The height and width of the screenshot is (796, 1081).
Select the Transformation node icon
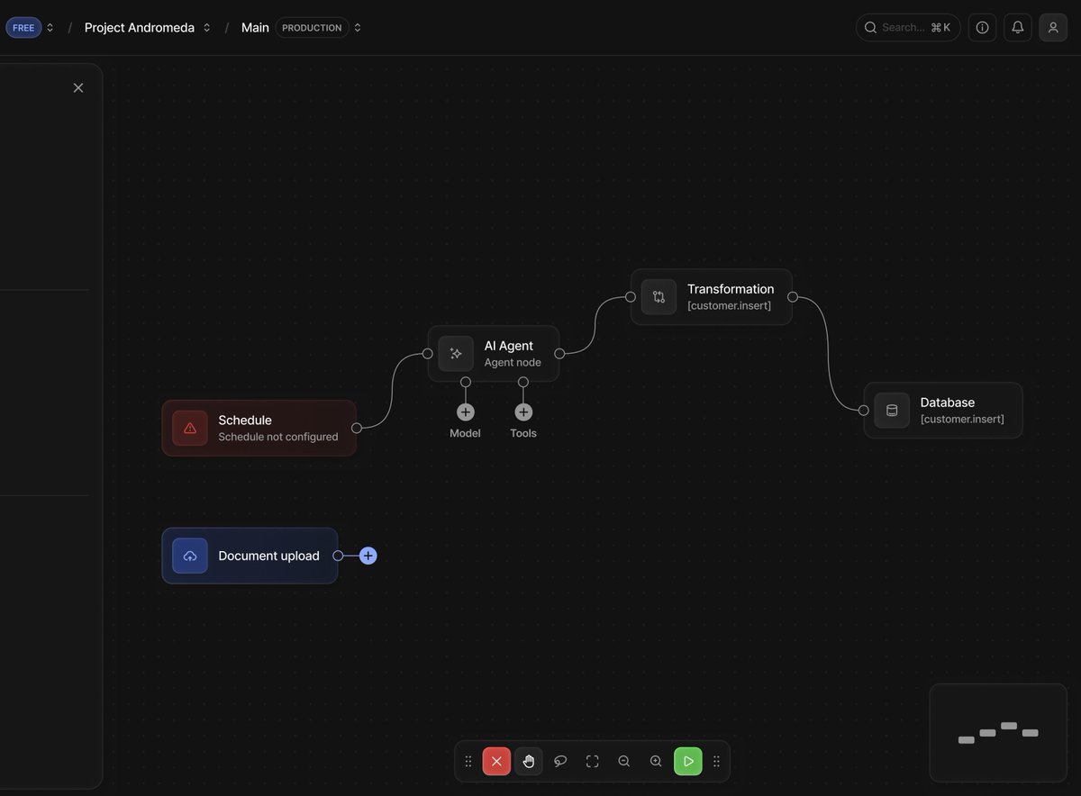pos(659,297)
